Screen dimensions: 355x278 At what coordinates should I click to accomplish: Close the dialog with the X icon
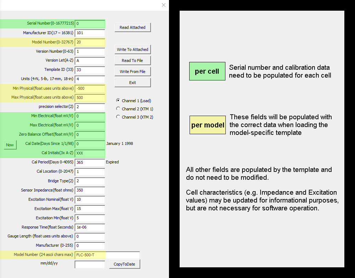click(164, 5)
